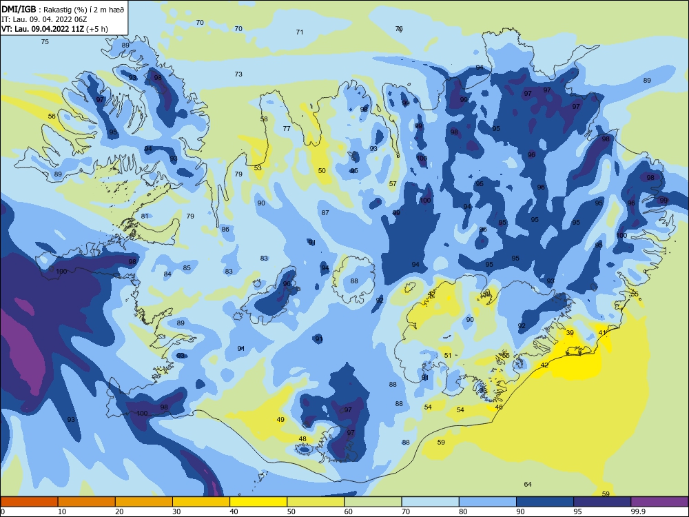Click the humidity value '56' in the Westfjords

[x=52, y=116]
